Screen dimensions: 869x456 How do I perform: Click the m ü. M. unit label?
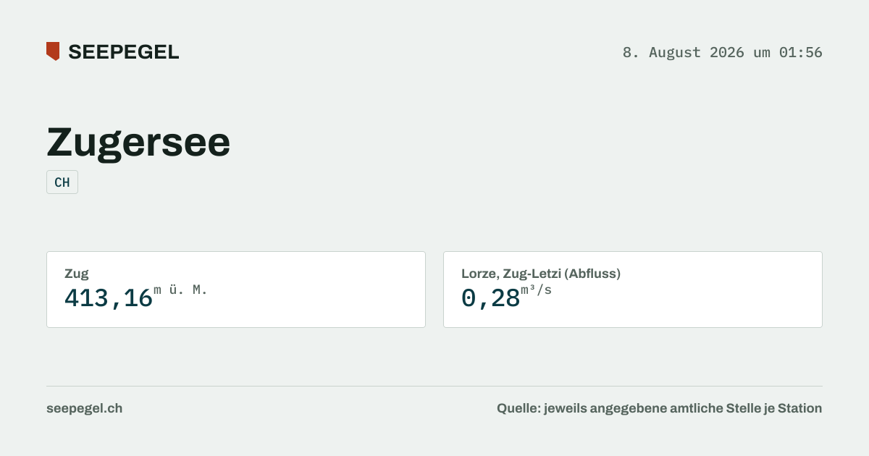click(181, 290)
